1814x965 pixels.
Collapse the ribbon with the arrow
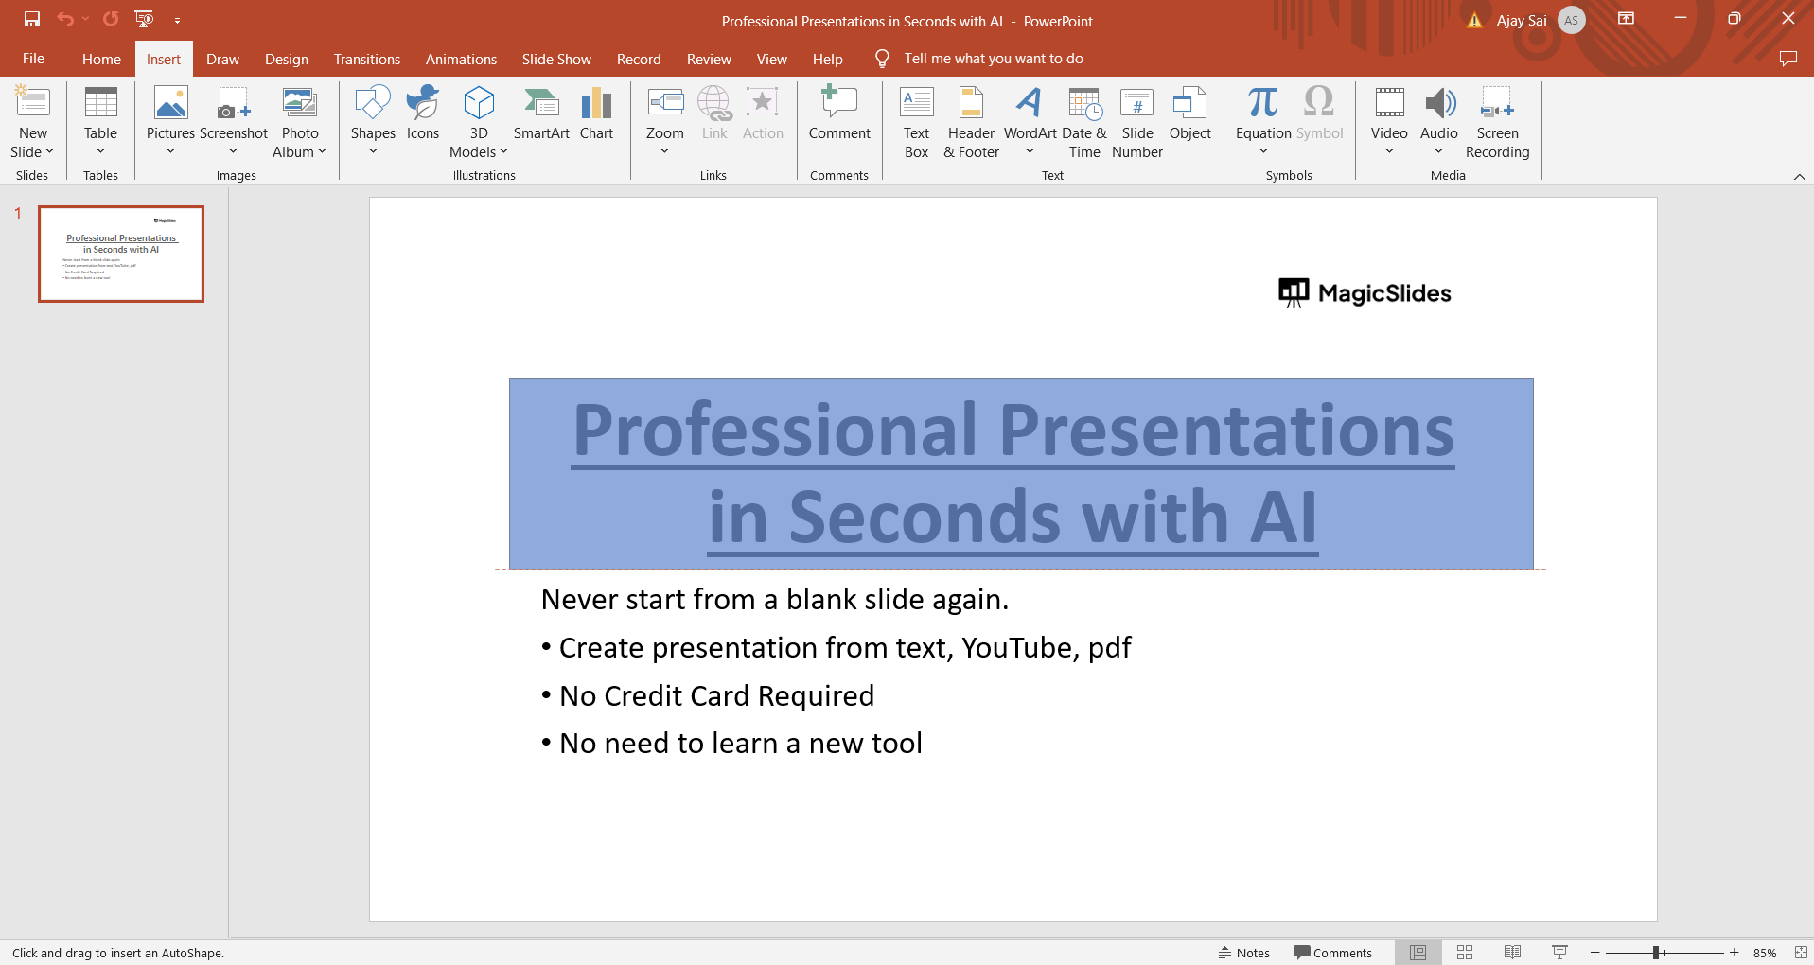(1799, 177)
